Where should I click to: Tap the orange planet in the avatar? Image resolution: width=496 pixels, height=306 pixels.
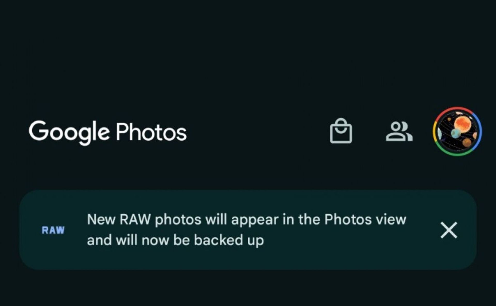coord(463,124)
